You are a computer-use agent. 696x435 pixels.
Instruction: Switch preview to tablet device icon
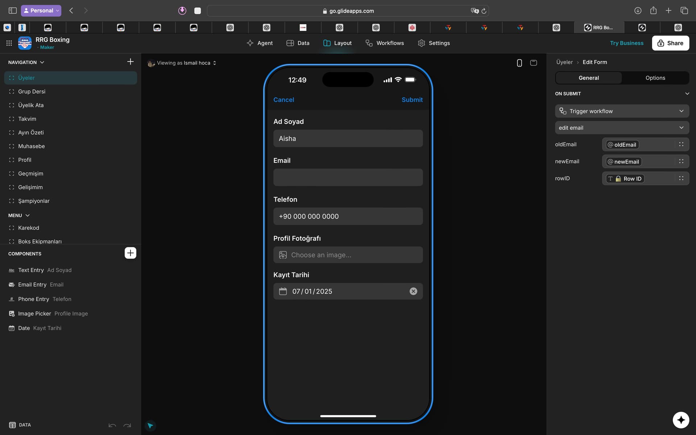point(533,63)
